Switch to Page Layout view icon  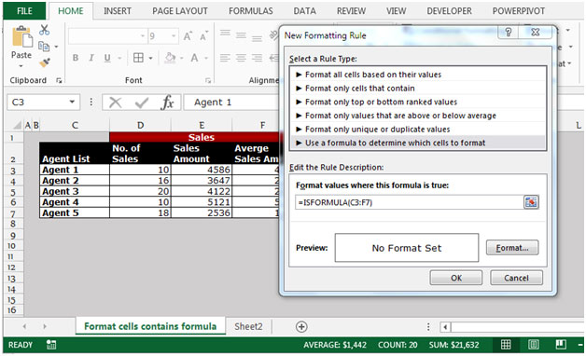[534, 345]
